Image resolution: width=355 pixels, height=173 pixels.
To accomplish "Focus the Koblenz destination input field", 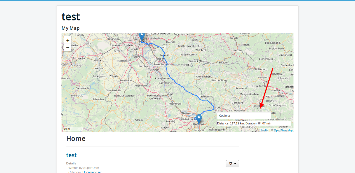I will [244, 116].
